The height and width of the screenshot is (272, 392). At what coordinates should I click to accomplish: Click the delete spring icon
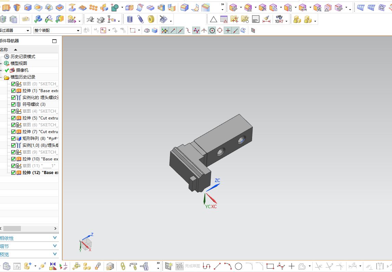pyautogui.click(x=164, y=19)
